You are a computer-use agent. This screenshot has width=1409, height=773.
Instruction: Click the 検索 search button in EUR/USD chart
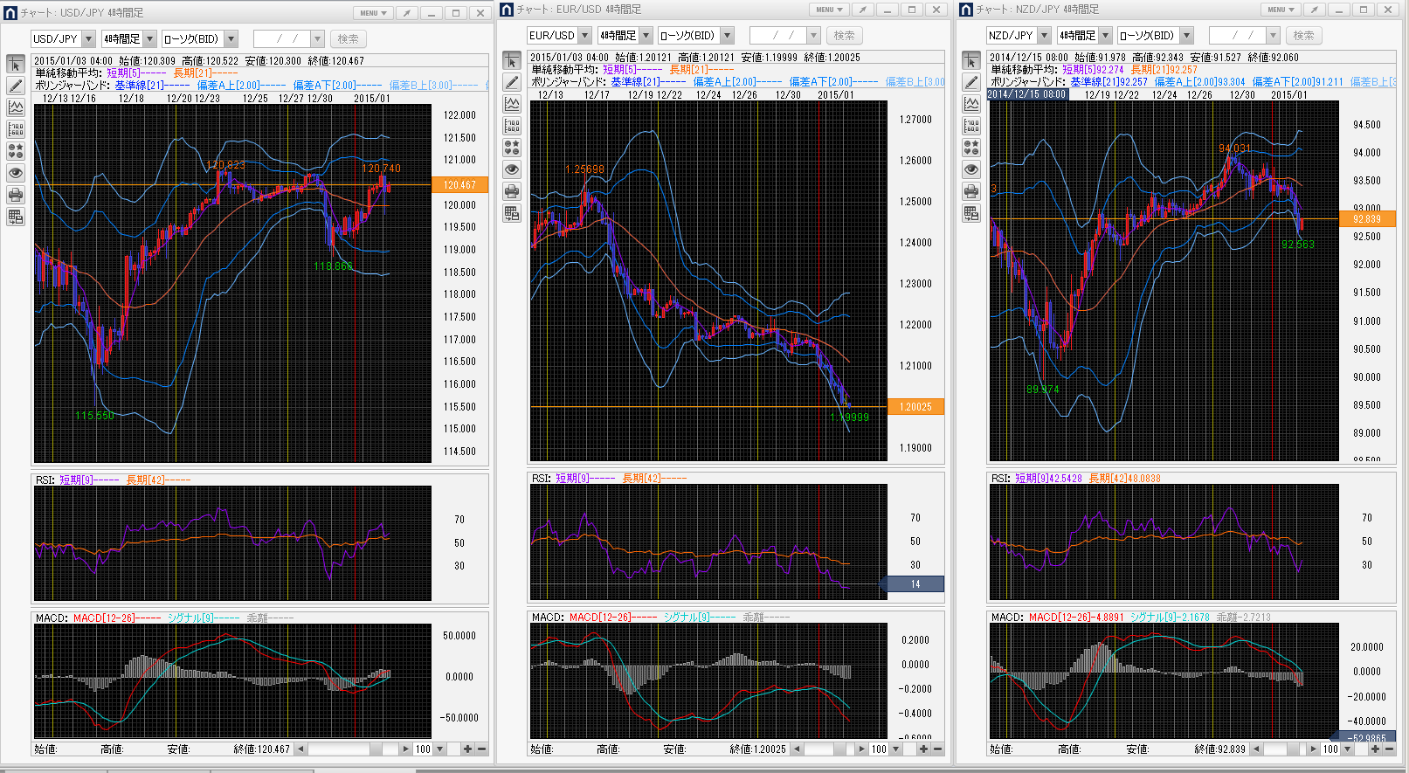pyautogui.click(x=844, y=36)
